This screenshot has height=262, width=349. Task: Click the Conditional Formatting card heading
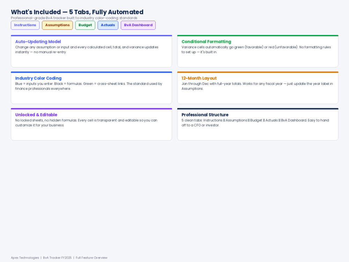coord(206,42)
